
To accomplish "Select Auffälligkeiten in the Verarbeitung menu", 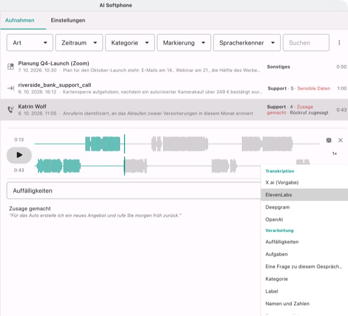I will pos(304,242).
